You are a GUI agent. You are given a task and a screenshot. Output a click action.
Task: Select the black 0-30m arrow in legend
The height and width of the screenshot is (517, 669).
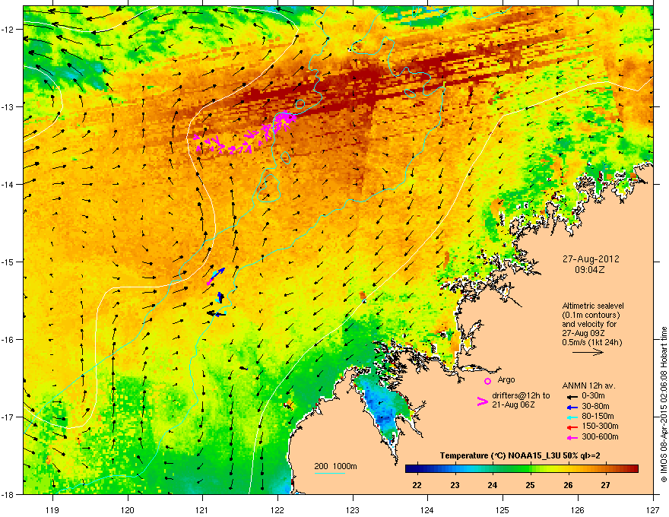572,397
